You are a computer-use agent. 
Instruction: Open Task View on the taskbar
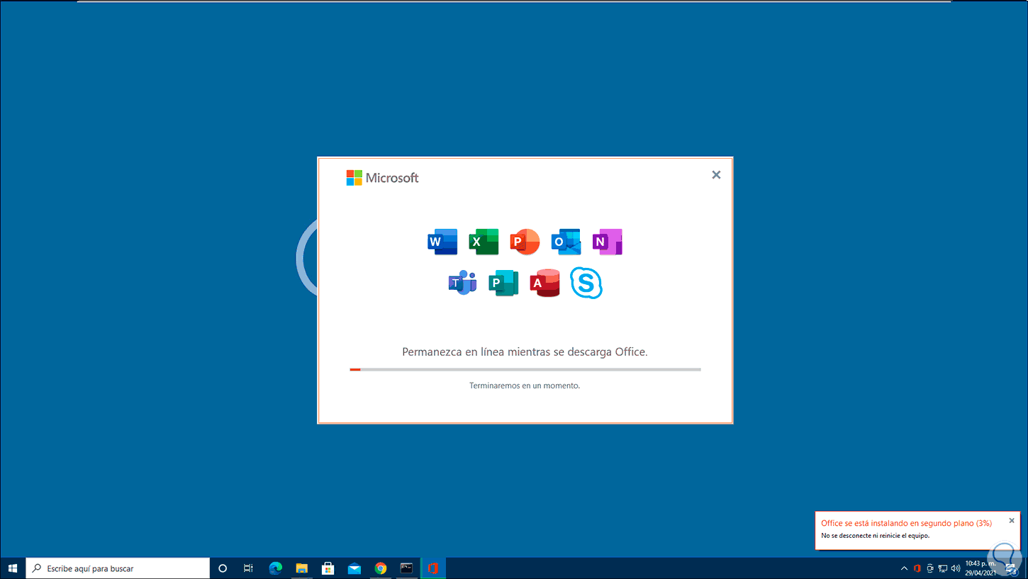point(248,568)
